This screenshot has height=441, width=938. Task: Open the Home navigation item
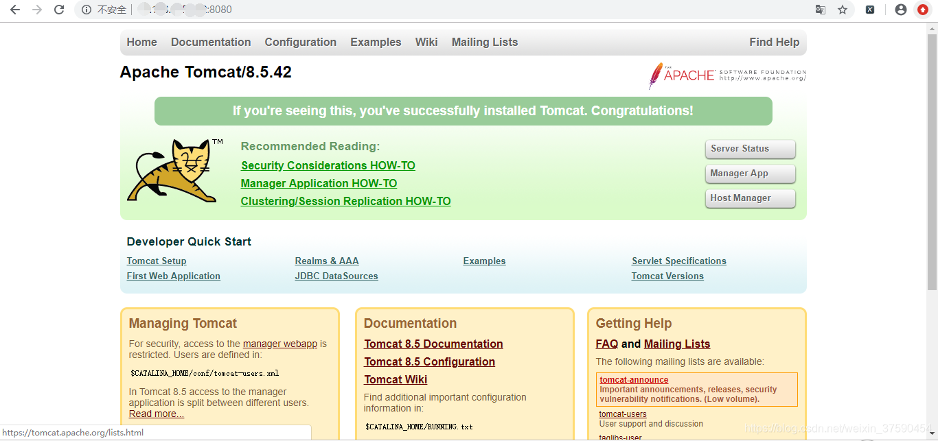click(x=142, y=42)
